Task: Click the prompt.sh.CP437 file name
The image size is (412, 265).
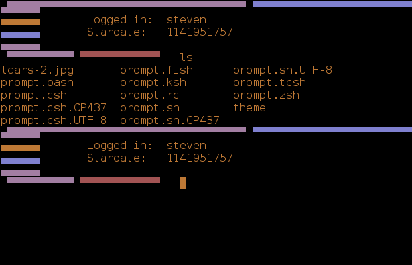Action: (170, 121)
